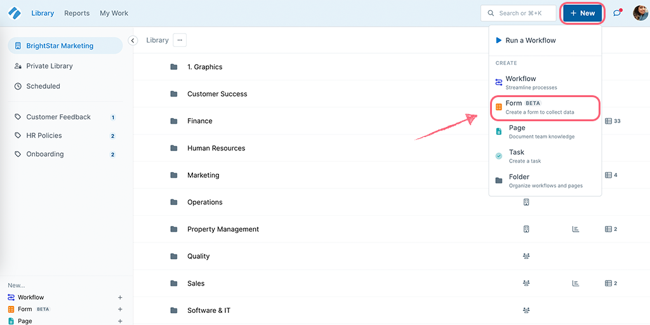The height and width of the screenshot is (325, 650).
Task: Click the folder icon beside Sales
Action: tap(174, 284)
